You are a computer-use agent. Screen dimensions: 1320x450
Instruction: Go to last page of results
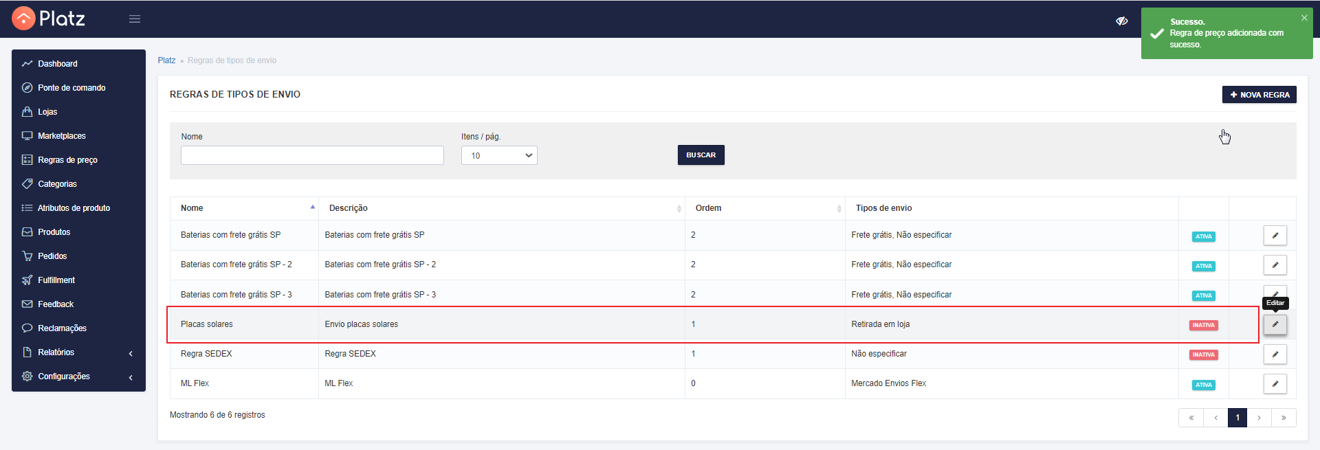(1284, 418)
